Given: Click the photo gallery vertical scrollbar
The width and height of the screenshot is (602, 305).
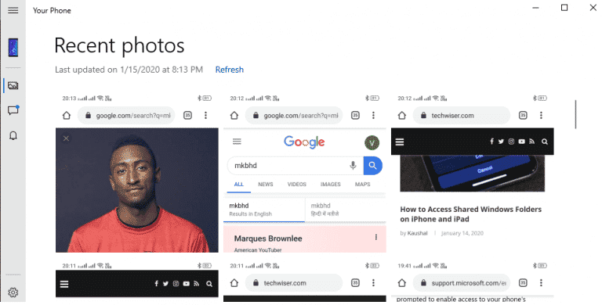Looking at the screenshot, I should pyautogui.click(x=575, y=114).
